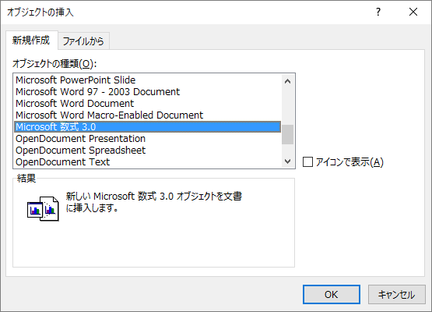Confirm with the OK button

[332, 294]
